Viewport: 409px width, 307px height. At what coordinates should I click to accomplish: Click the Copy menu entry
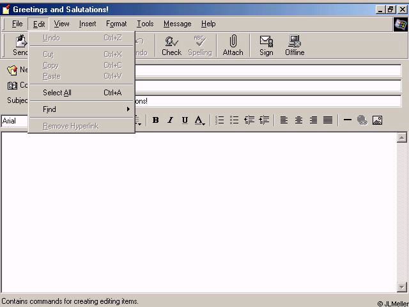[82, 65]
